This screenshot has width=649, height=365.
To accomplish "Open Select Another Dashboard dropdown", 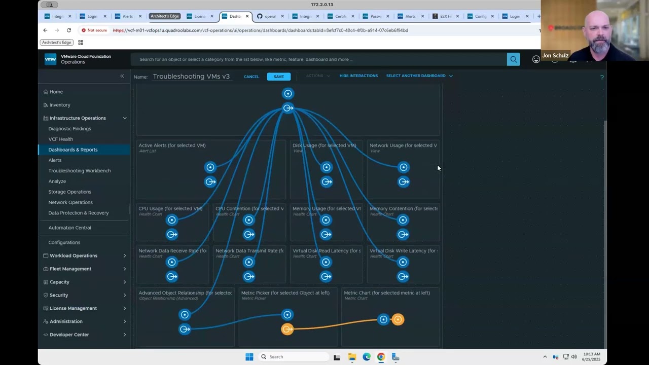I will [x=419, y=76].
